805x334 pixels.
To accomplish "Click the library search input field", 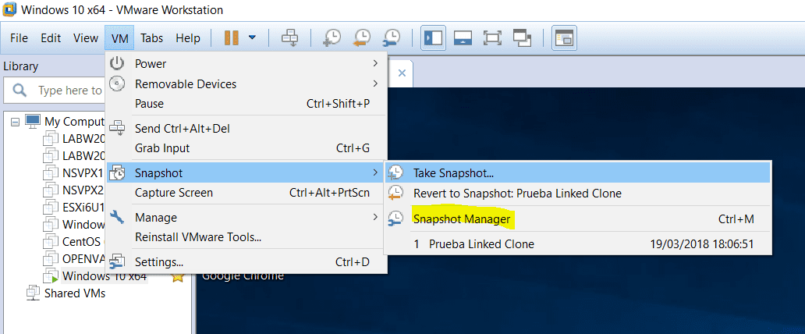I will pos(69,91).
